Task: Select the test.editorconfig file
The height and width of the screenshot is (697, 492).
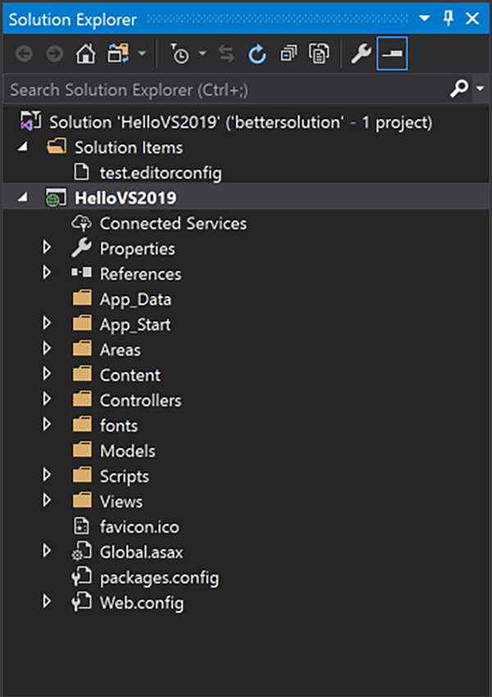Action: click(160, 173)
